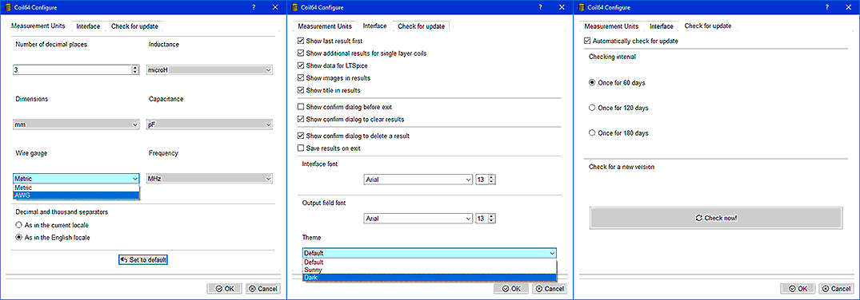Switch to Measurement Units tab in the middle window
The width and height of the screenshot is (860, 300).
click(326, 26)
